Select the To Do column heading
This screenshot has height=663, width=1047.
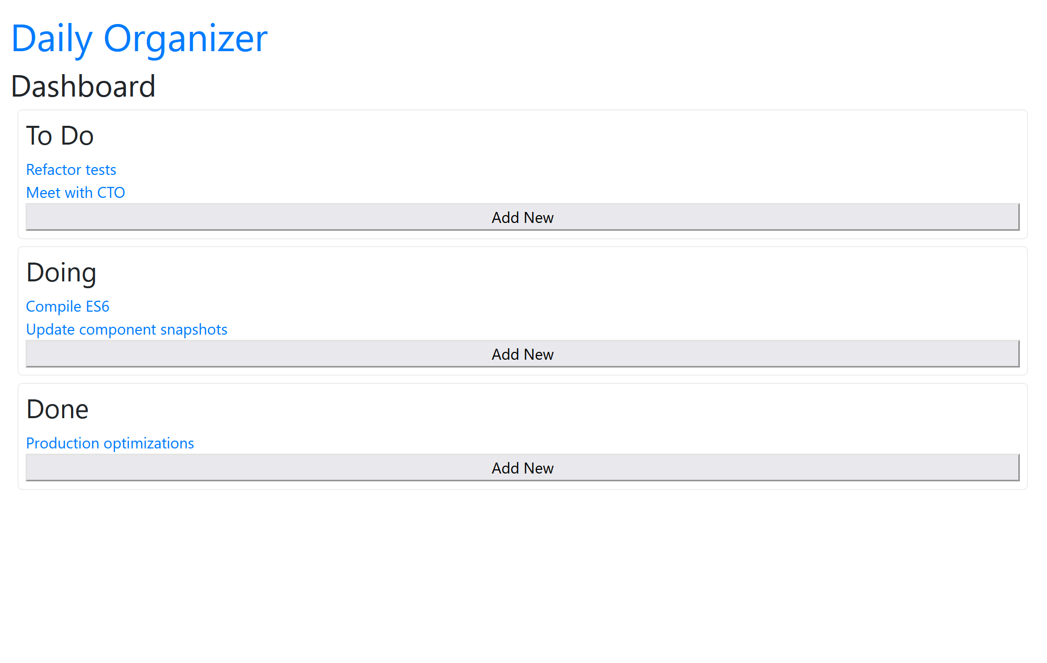click(x=60, y=136)
